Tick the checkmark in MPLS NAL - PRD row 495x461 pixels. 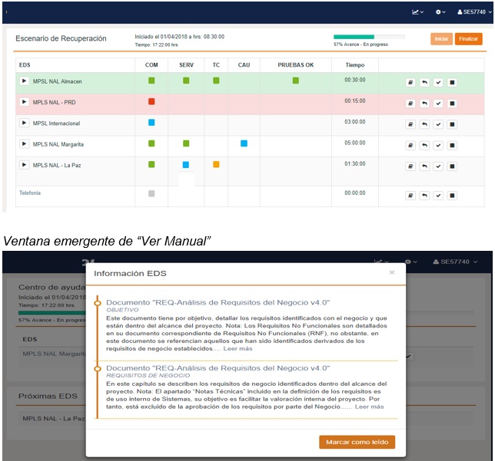(x=438, y=103)
